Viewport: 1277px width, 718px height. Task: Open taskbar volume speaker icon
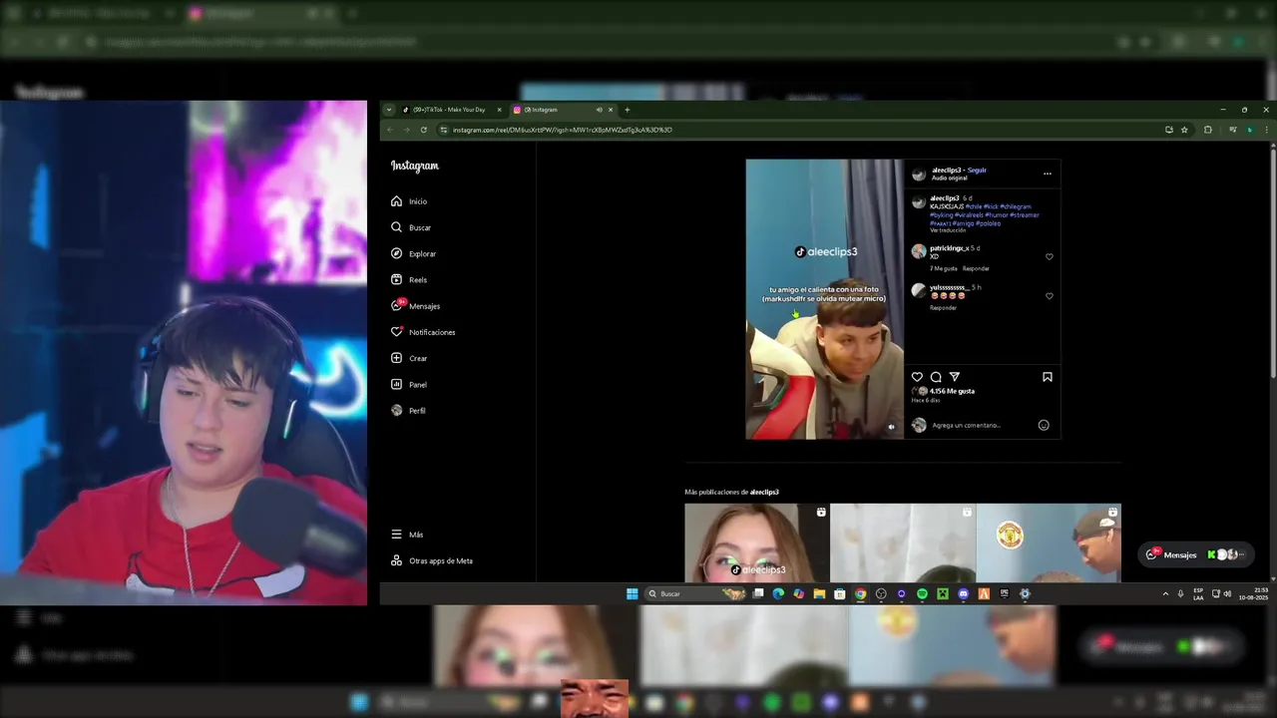(x=1227, y=593)
